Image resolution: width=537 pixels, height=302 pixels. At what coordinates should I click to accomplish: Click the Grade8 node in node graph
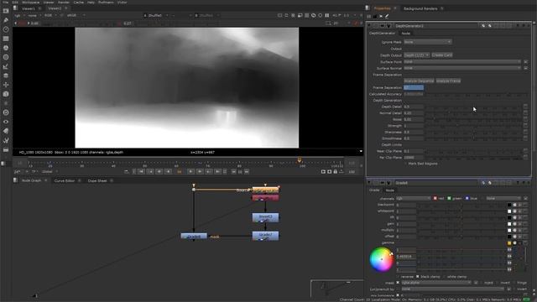click(x=194, y=237)
